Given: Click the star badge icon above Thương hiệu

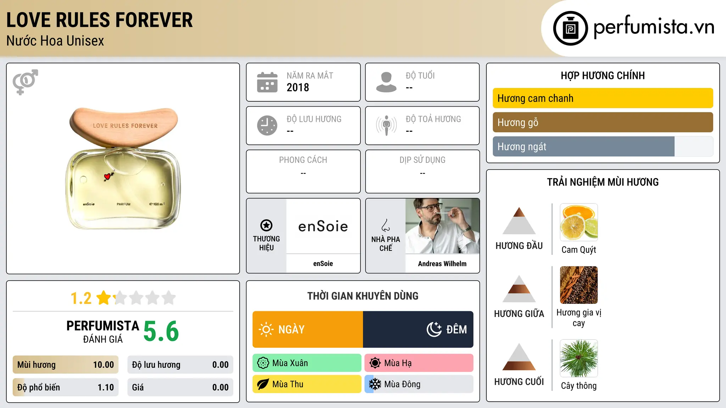Looking at the screenshot, I should point(266,225).
